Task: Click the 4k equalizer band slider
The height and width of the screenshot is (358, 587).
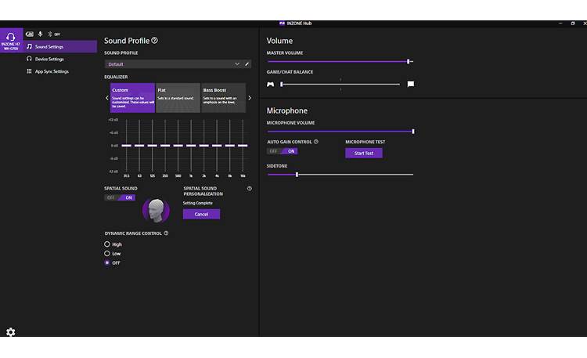Action: click(217, 146)
